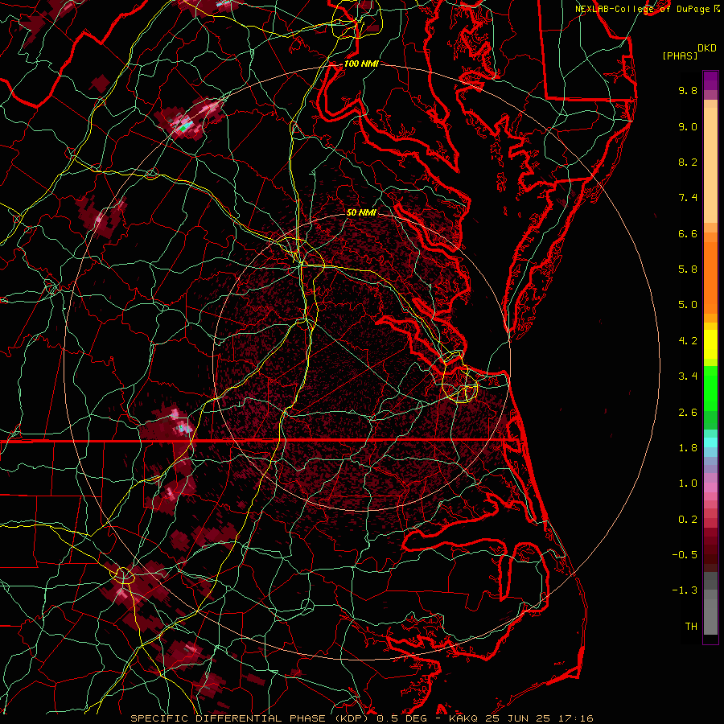Click the 1.0 scale value
This screenshot has height=724, width=724.
(x=688, y=483)
